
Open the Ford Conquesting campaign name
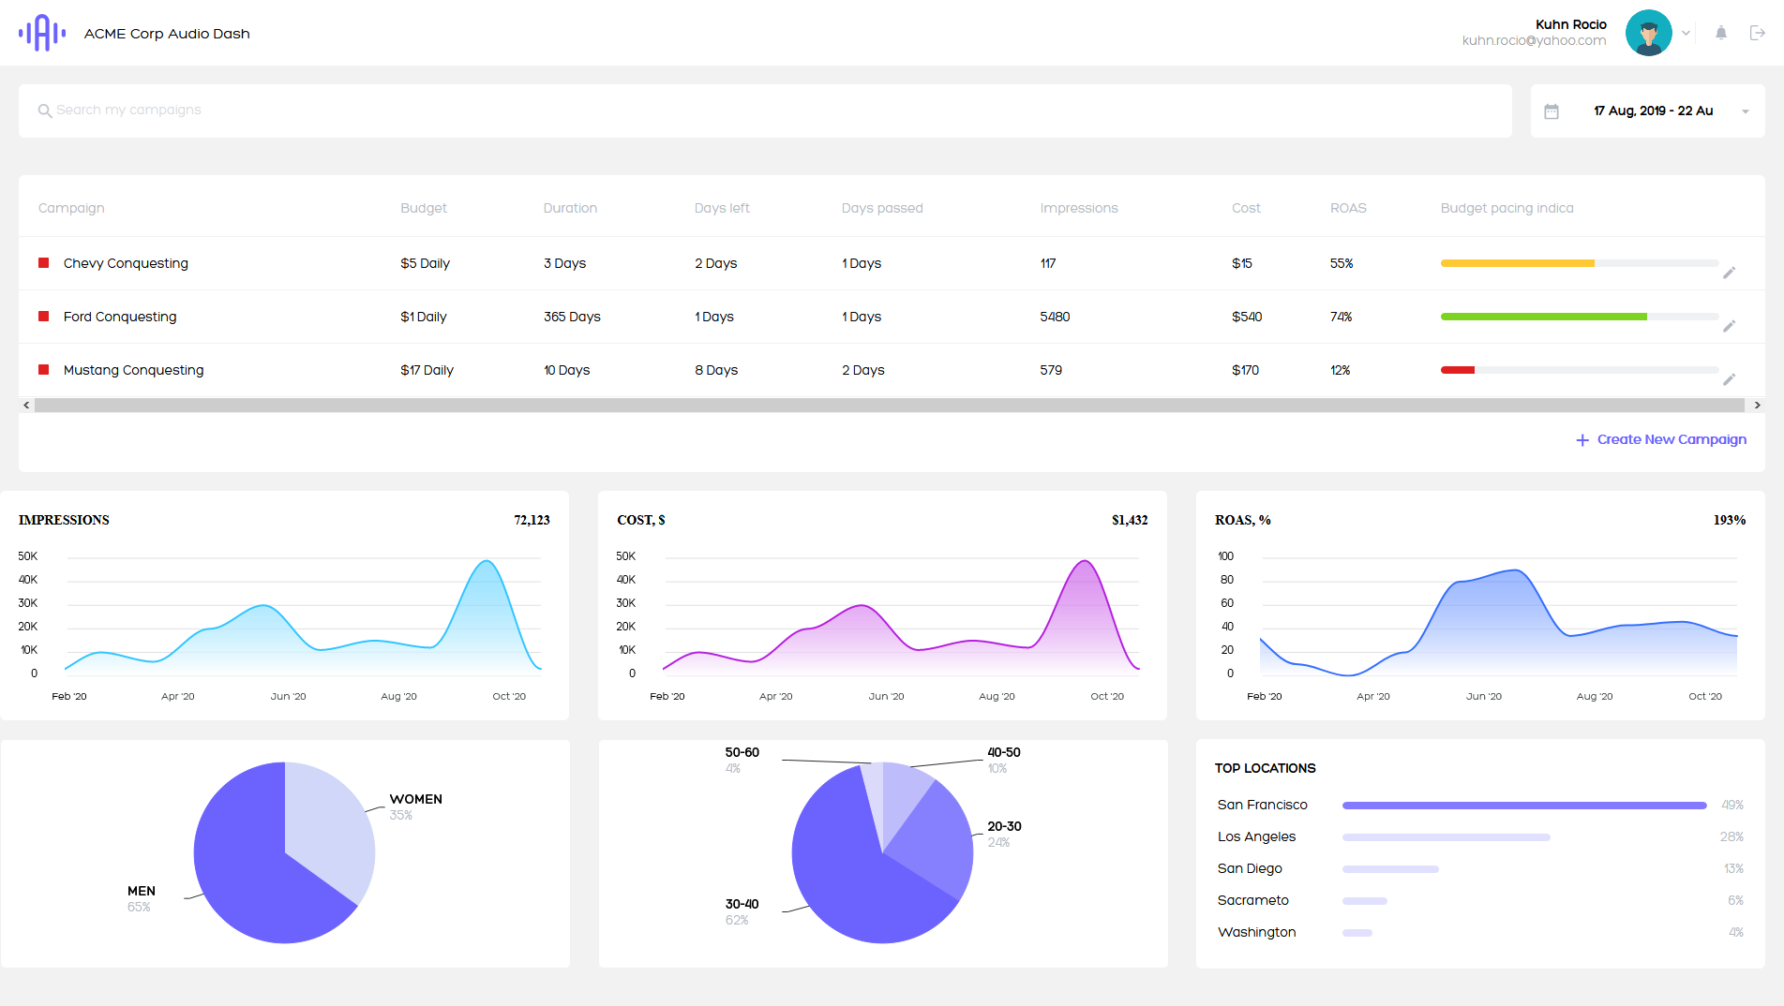click(x=120, y=317)
